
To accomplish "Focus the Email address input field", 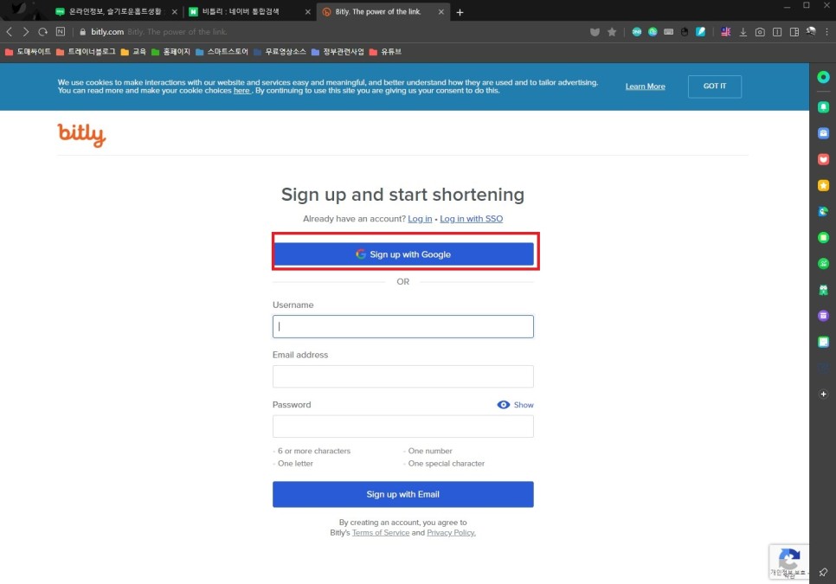I will coord(403,376).
